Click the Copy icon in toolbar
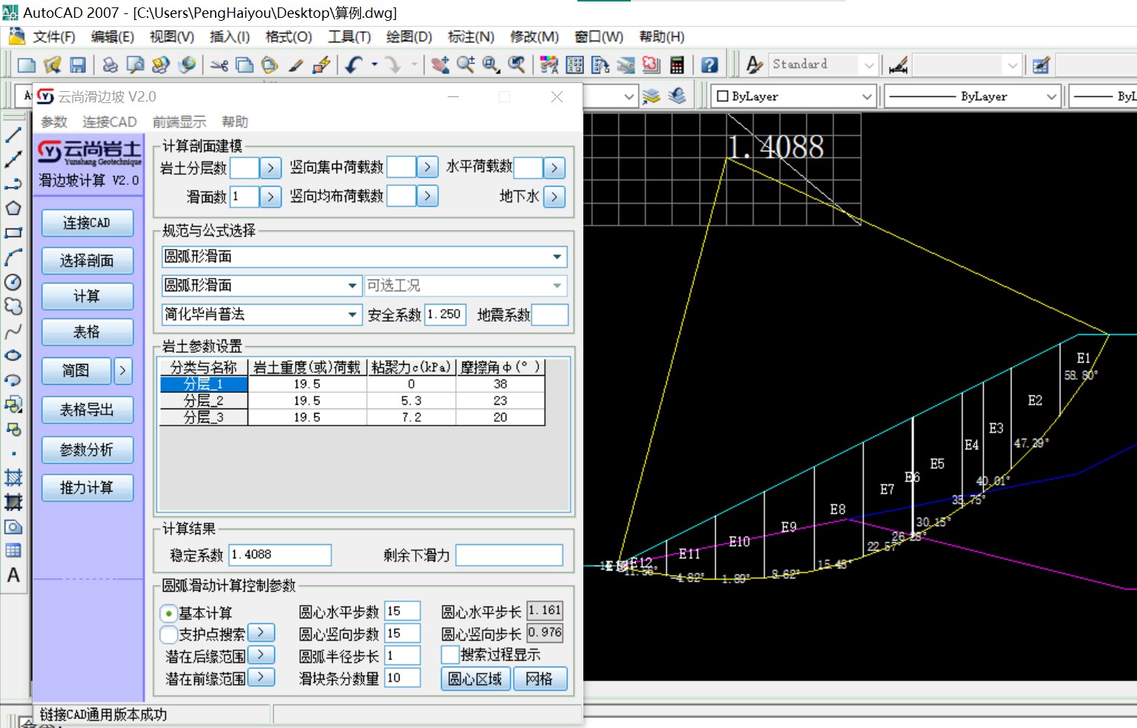This screenshot has width=1137, height=728. 245,65
